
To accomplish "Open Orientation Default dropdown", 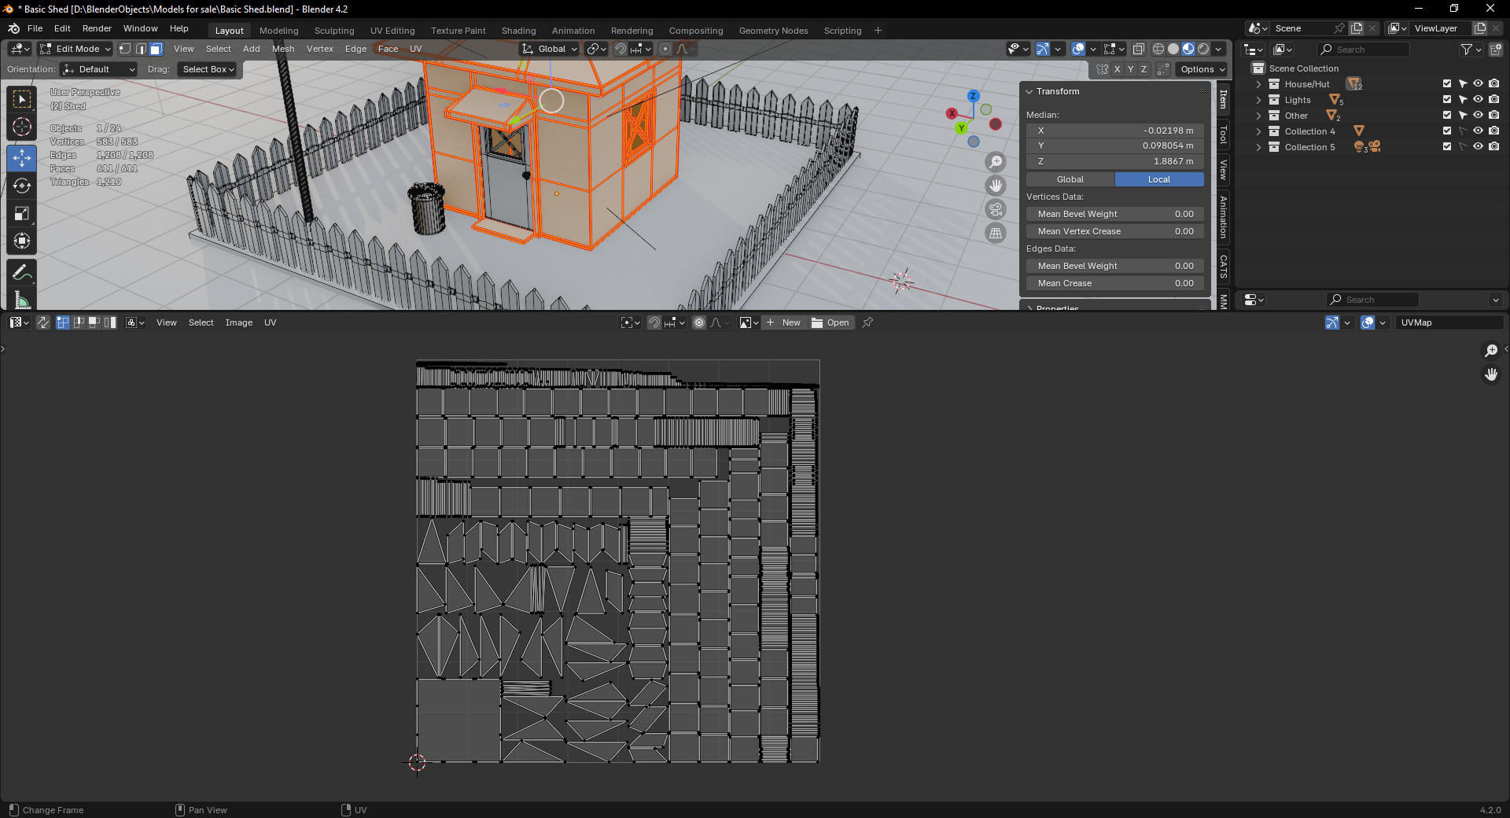I will pos(99,69).
